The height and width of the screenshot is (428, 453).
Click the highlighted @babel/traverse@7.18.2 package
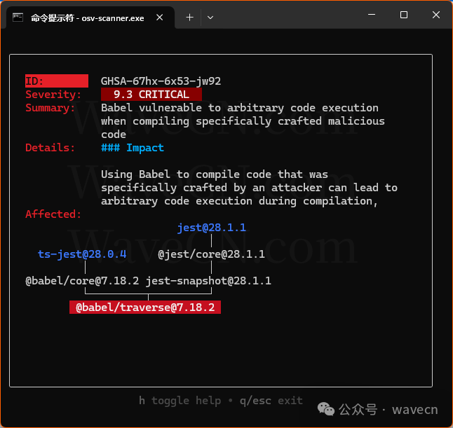[x=145, y=308]
